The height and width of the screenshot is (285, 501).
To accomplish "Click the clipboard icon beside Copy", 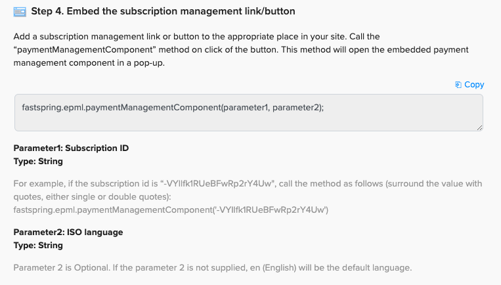I will click(x=458, y=85).
